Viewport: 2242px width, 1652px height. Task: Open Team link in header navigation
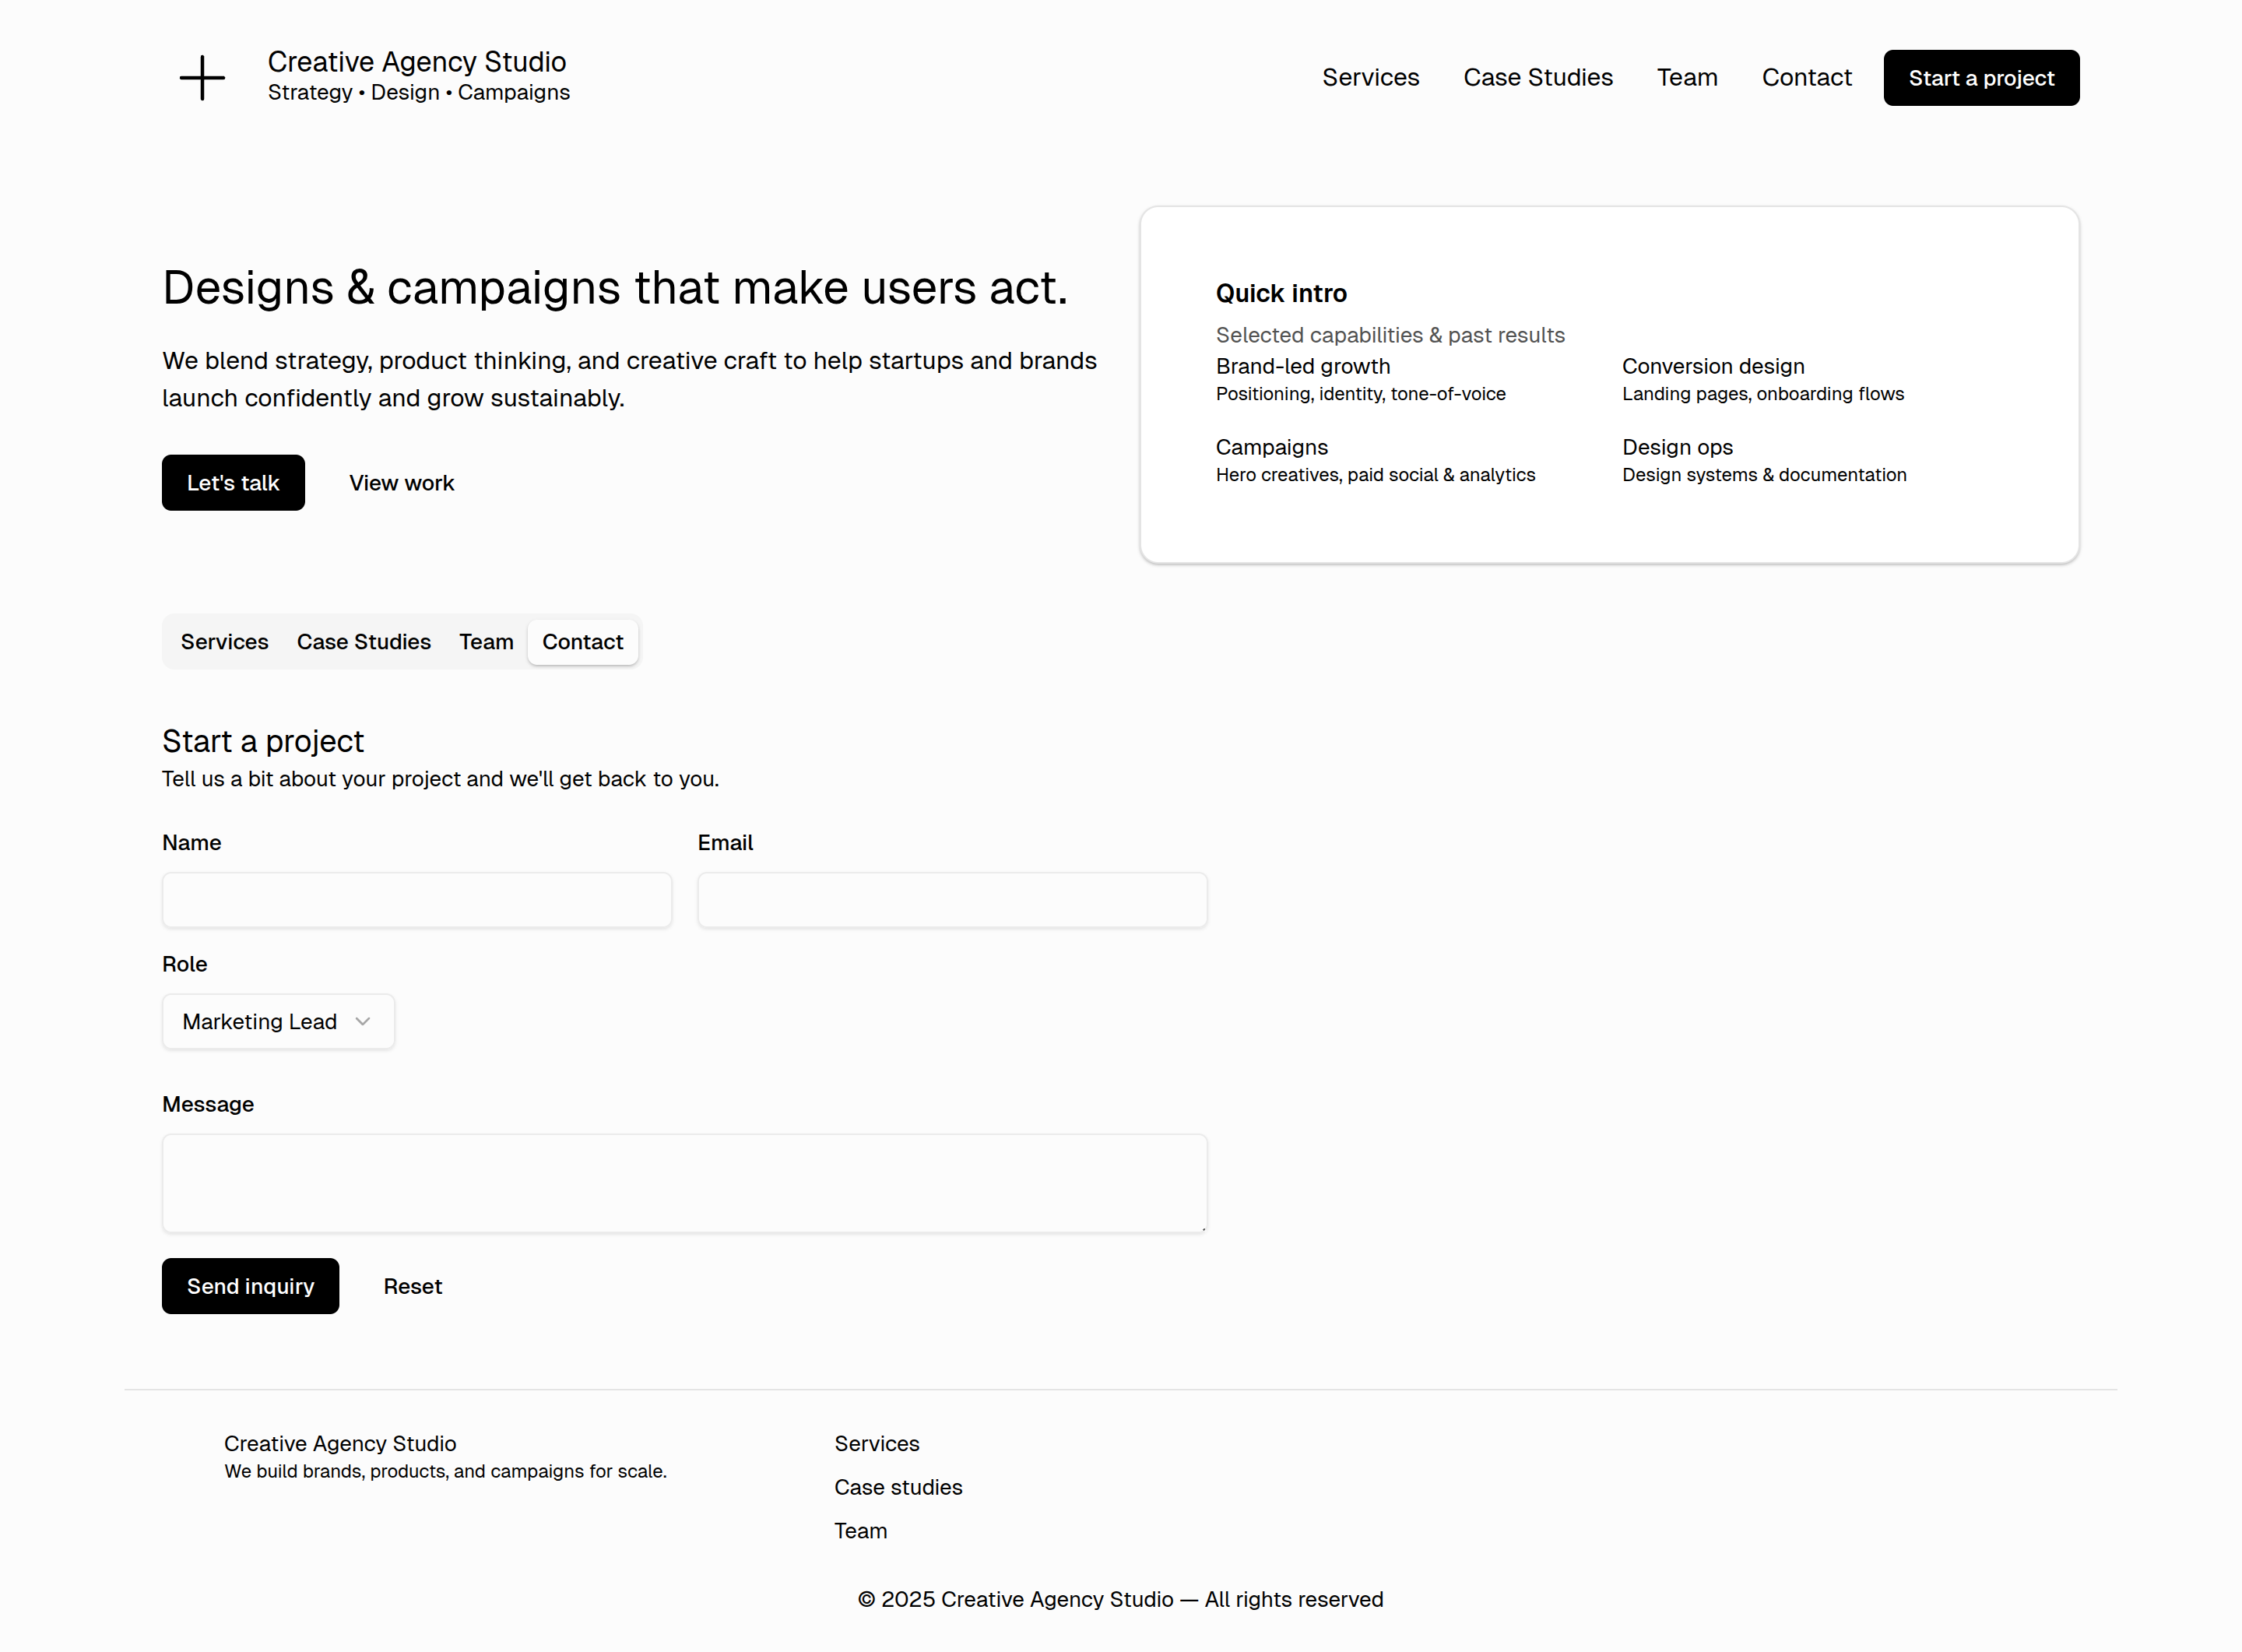pos(1686,78)
